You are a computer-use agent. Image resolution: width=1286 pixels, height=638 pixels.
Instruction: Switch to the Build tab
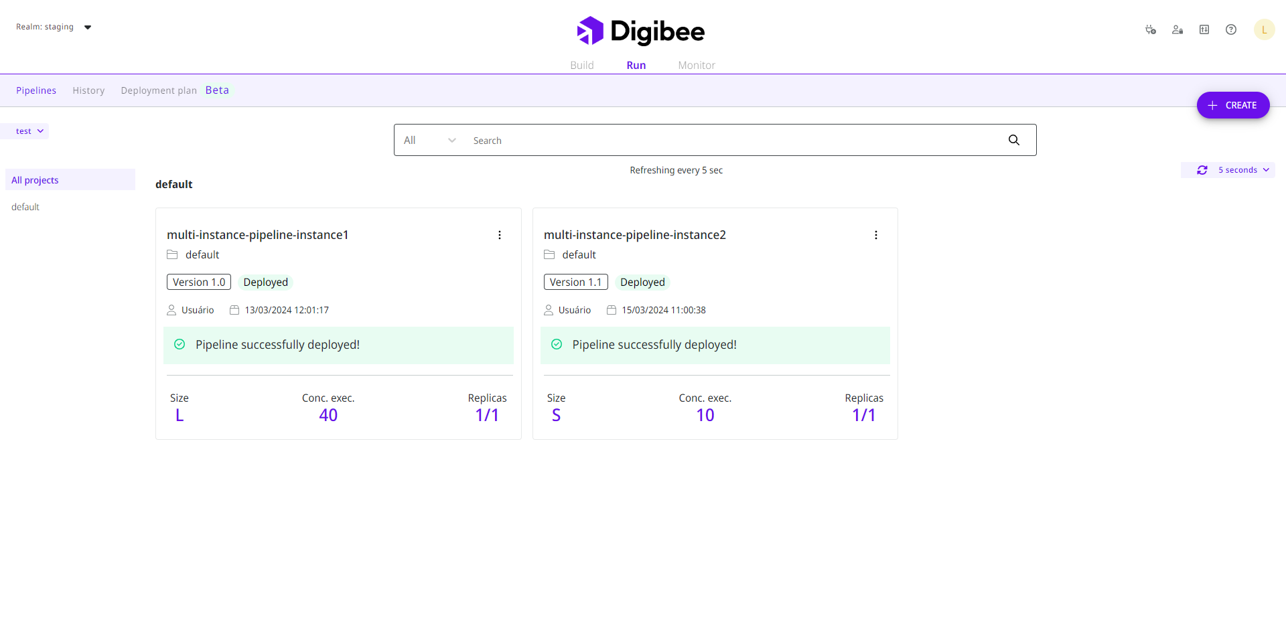(x=581, y=65)
